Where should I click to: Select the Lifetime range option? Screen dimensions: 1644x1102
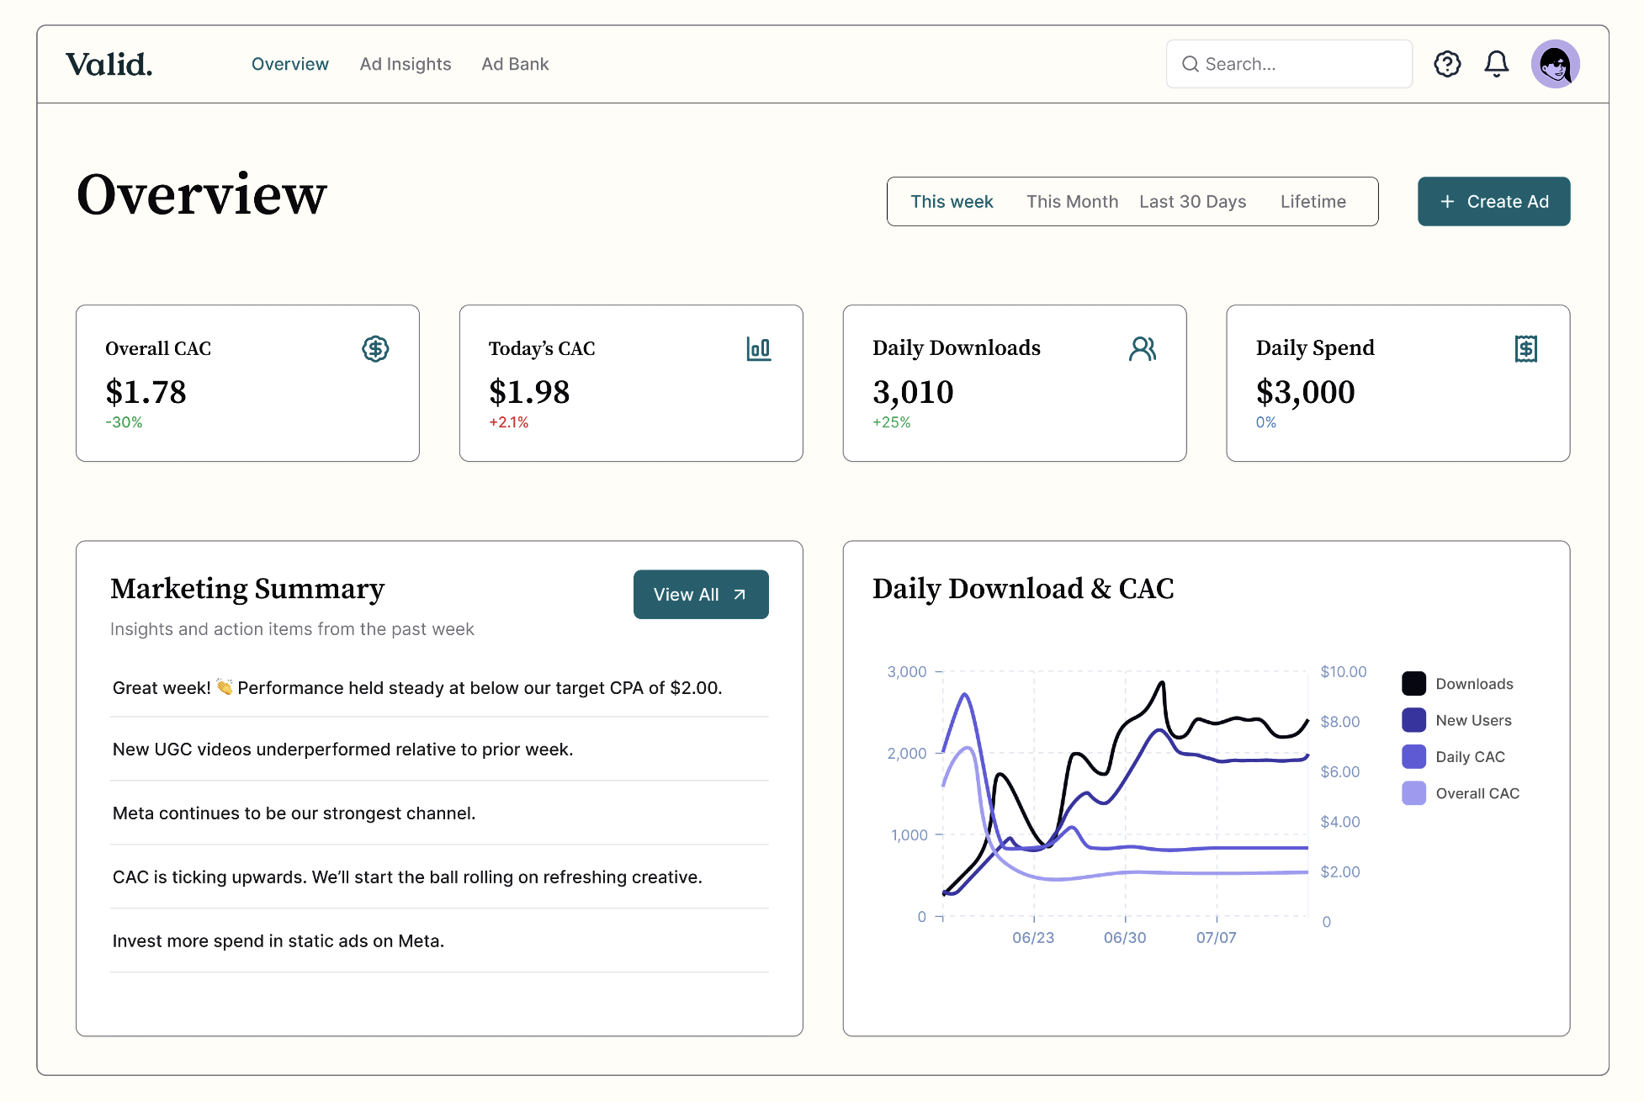[x=1313, y=202]
